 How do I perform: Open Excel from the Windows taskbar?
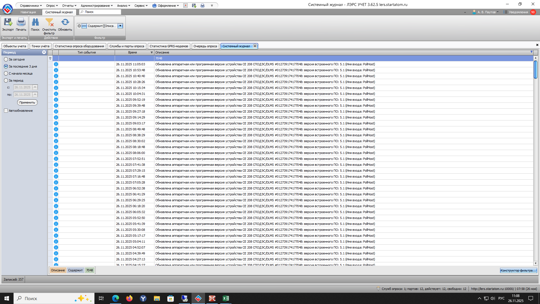tap(226, 298)
